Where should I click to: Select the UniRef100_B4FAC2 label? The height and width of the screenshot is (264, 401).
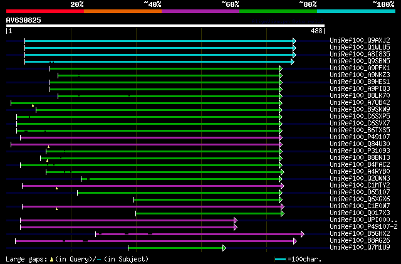360,165
